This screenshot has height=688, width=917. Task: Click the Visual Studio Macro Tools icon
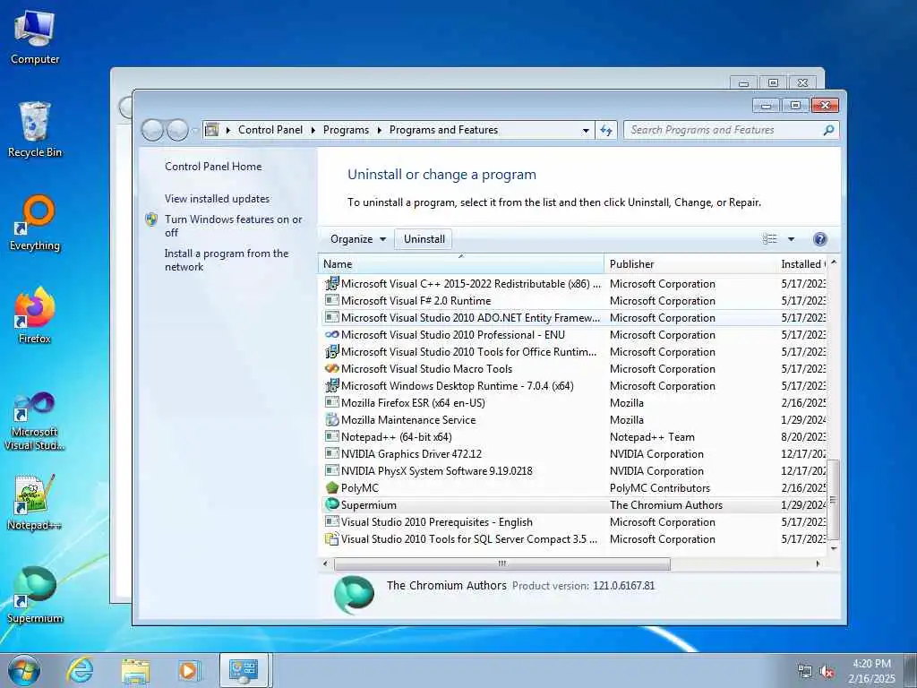coord(331,368)
